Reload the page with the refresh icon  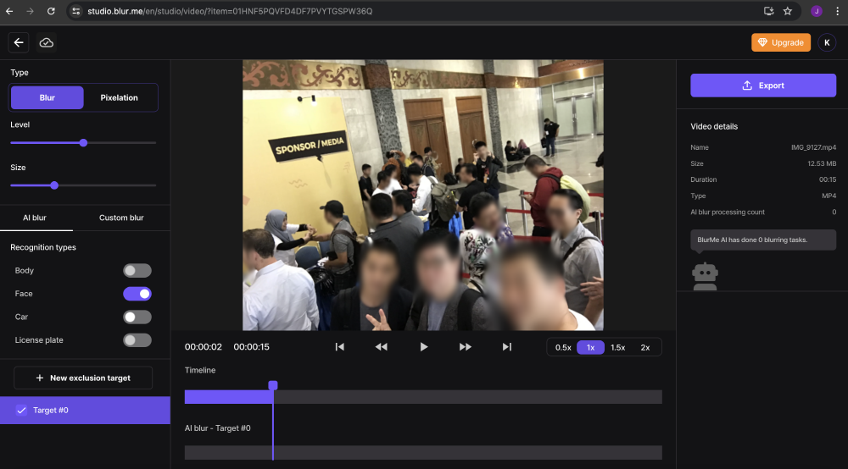(51, 11)
